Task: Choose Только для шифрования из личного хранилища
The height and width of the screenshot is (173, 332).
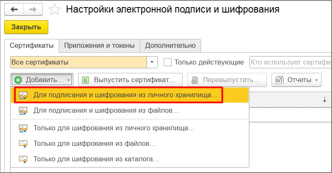Action: 130,128
